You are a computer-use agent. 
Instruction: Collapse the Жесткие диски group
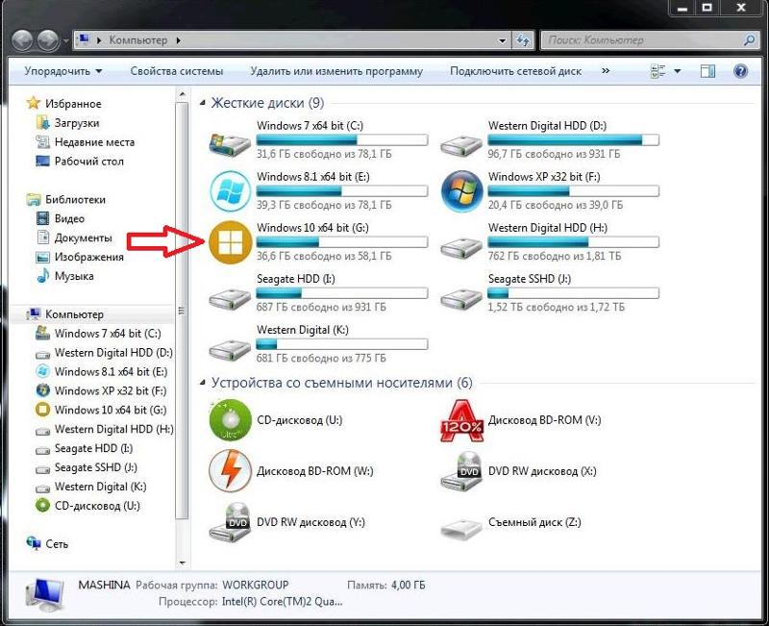pyautogui.click(x=203, y=103)
